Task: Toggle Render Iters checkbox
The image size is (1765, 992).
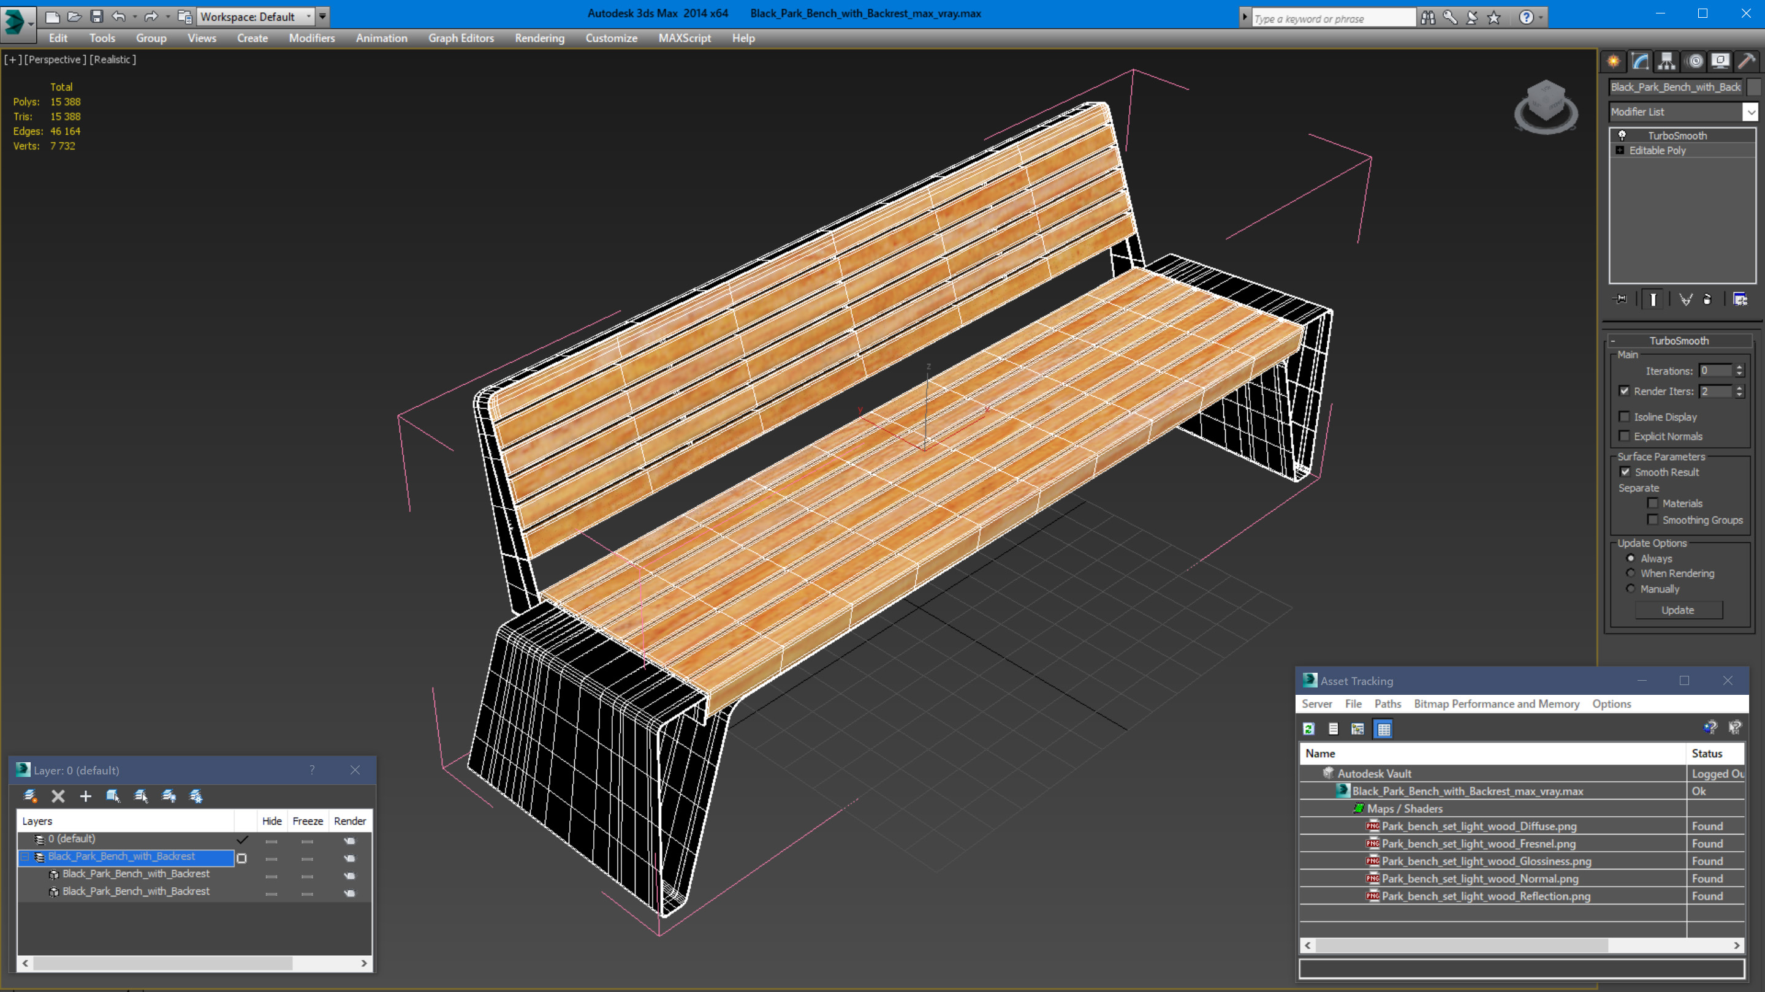Action: 1624,391
